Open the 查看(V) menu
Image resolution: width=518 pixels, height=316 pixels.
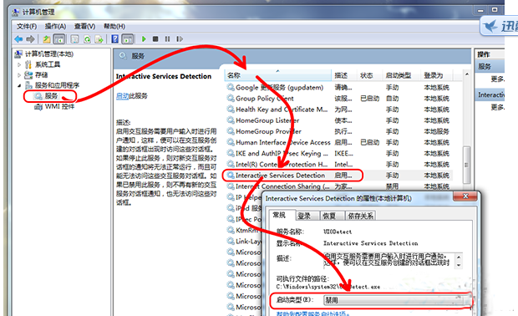[85, 26]
